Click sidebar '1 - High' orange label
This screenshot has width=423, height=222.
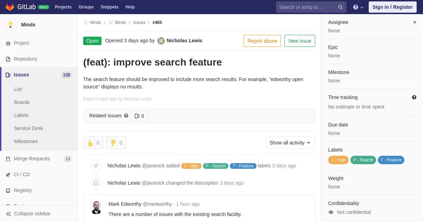[x=338, y=160]
